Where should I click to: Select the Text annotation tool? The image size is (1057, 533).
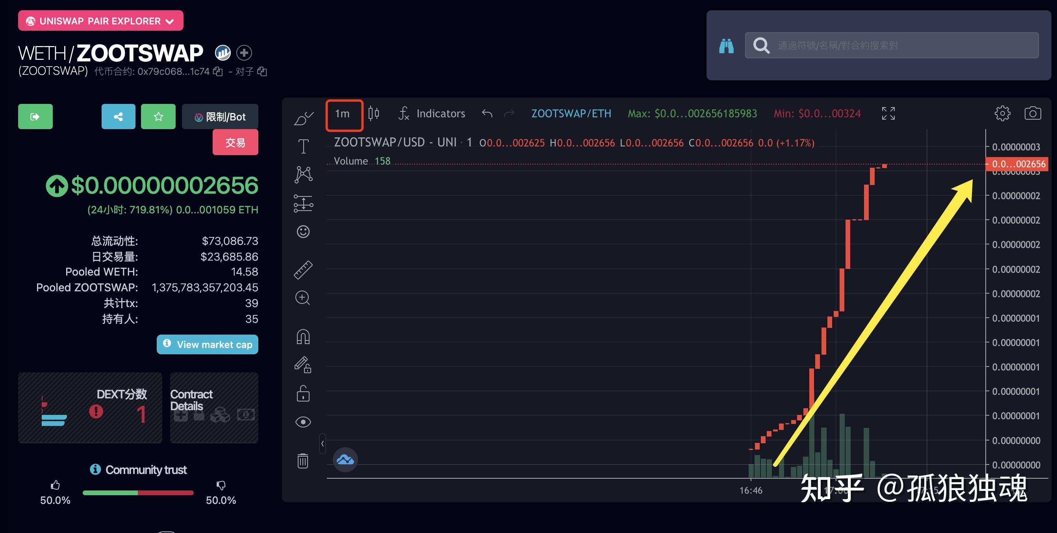[303, 146]
